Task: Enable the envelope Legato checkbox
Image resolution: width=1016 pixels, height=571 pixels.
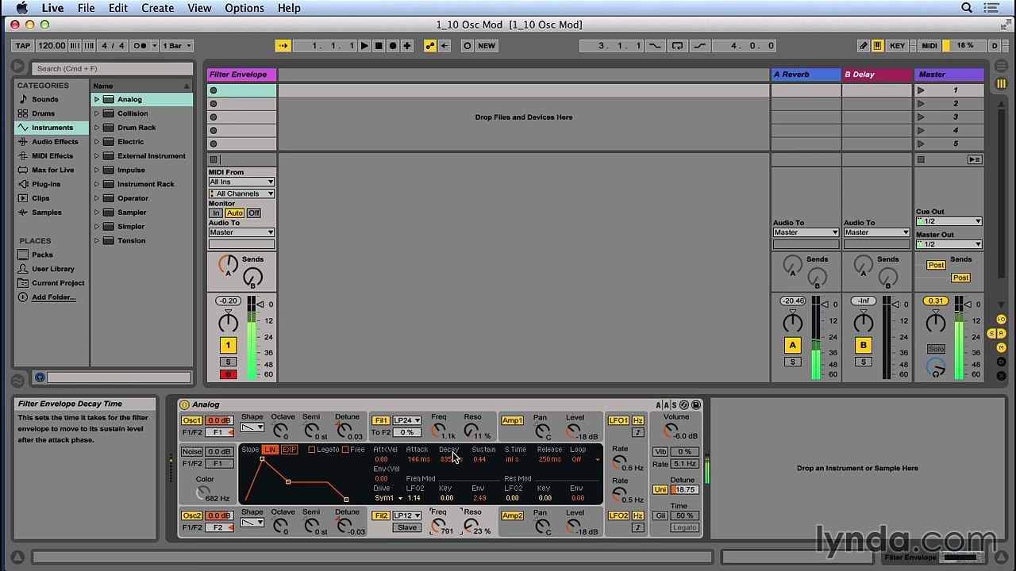Action: coord(312,450)
